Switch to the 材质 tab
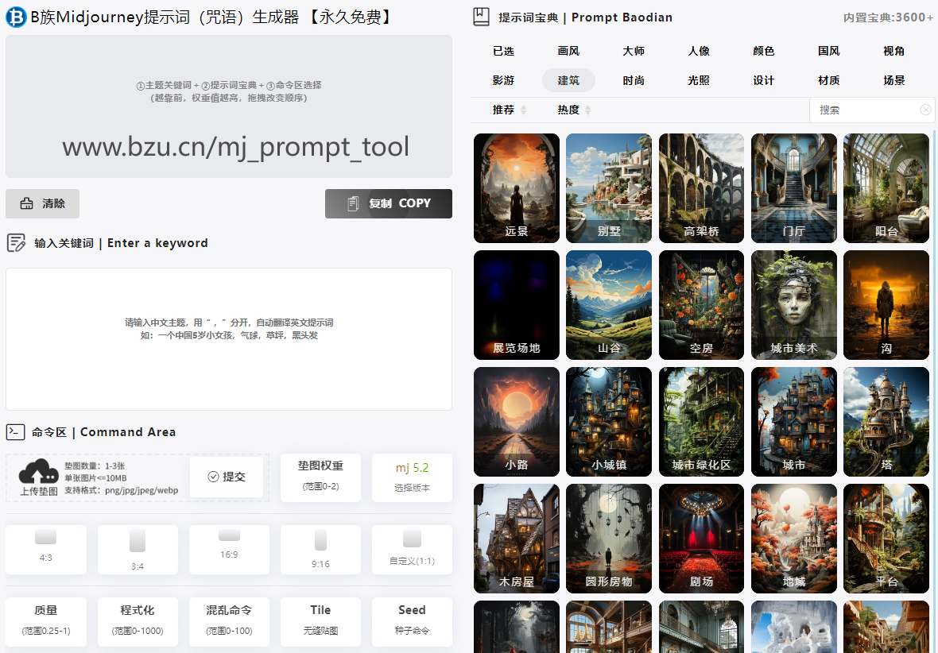Image resolution: width=938 pixels, height=653 pixels. tap(829, 80)
